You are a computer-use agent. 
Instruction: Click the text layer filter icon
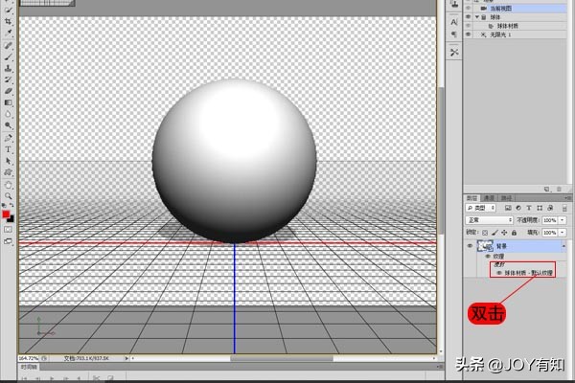coord(528,208)
